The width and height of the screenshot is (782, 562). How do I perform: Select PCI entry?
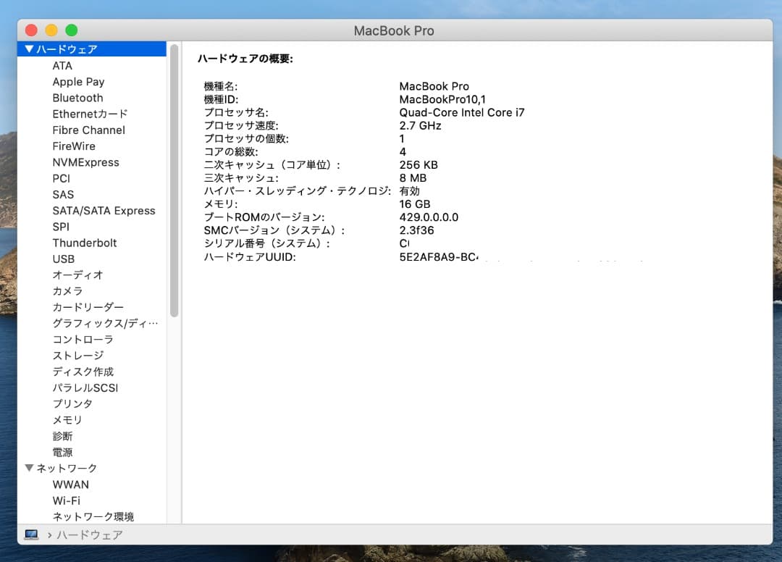(62, 179)
